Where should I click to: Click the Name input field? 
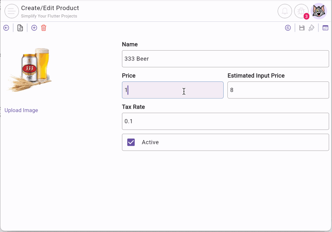[225, 59]
